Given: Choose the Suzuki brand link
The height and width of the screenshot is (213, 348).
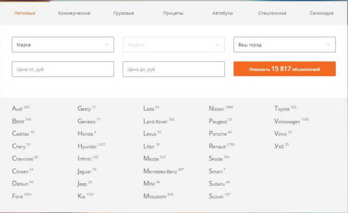Looking at the screenshot, I should 216,196.
